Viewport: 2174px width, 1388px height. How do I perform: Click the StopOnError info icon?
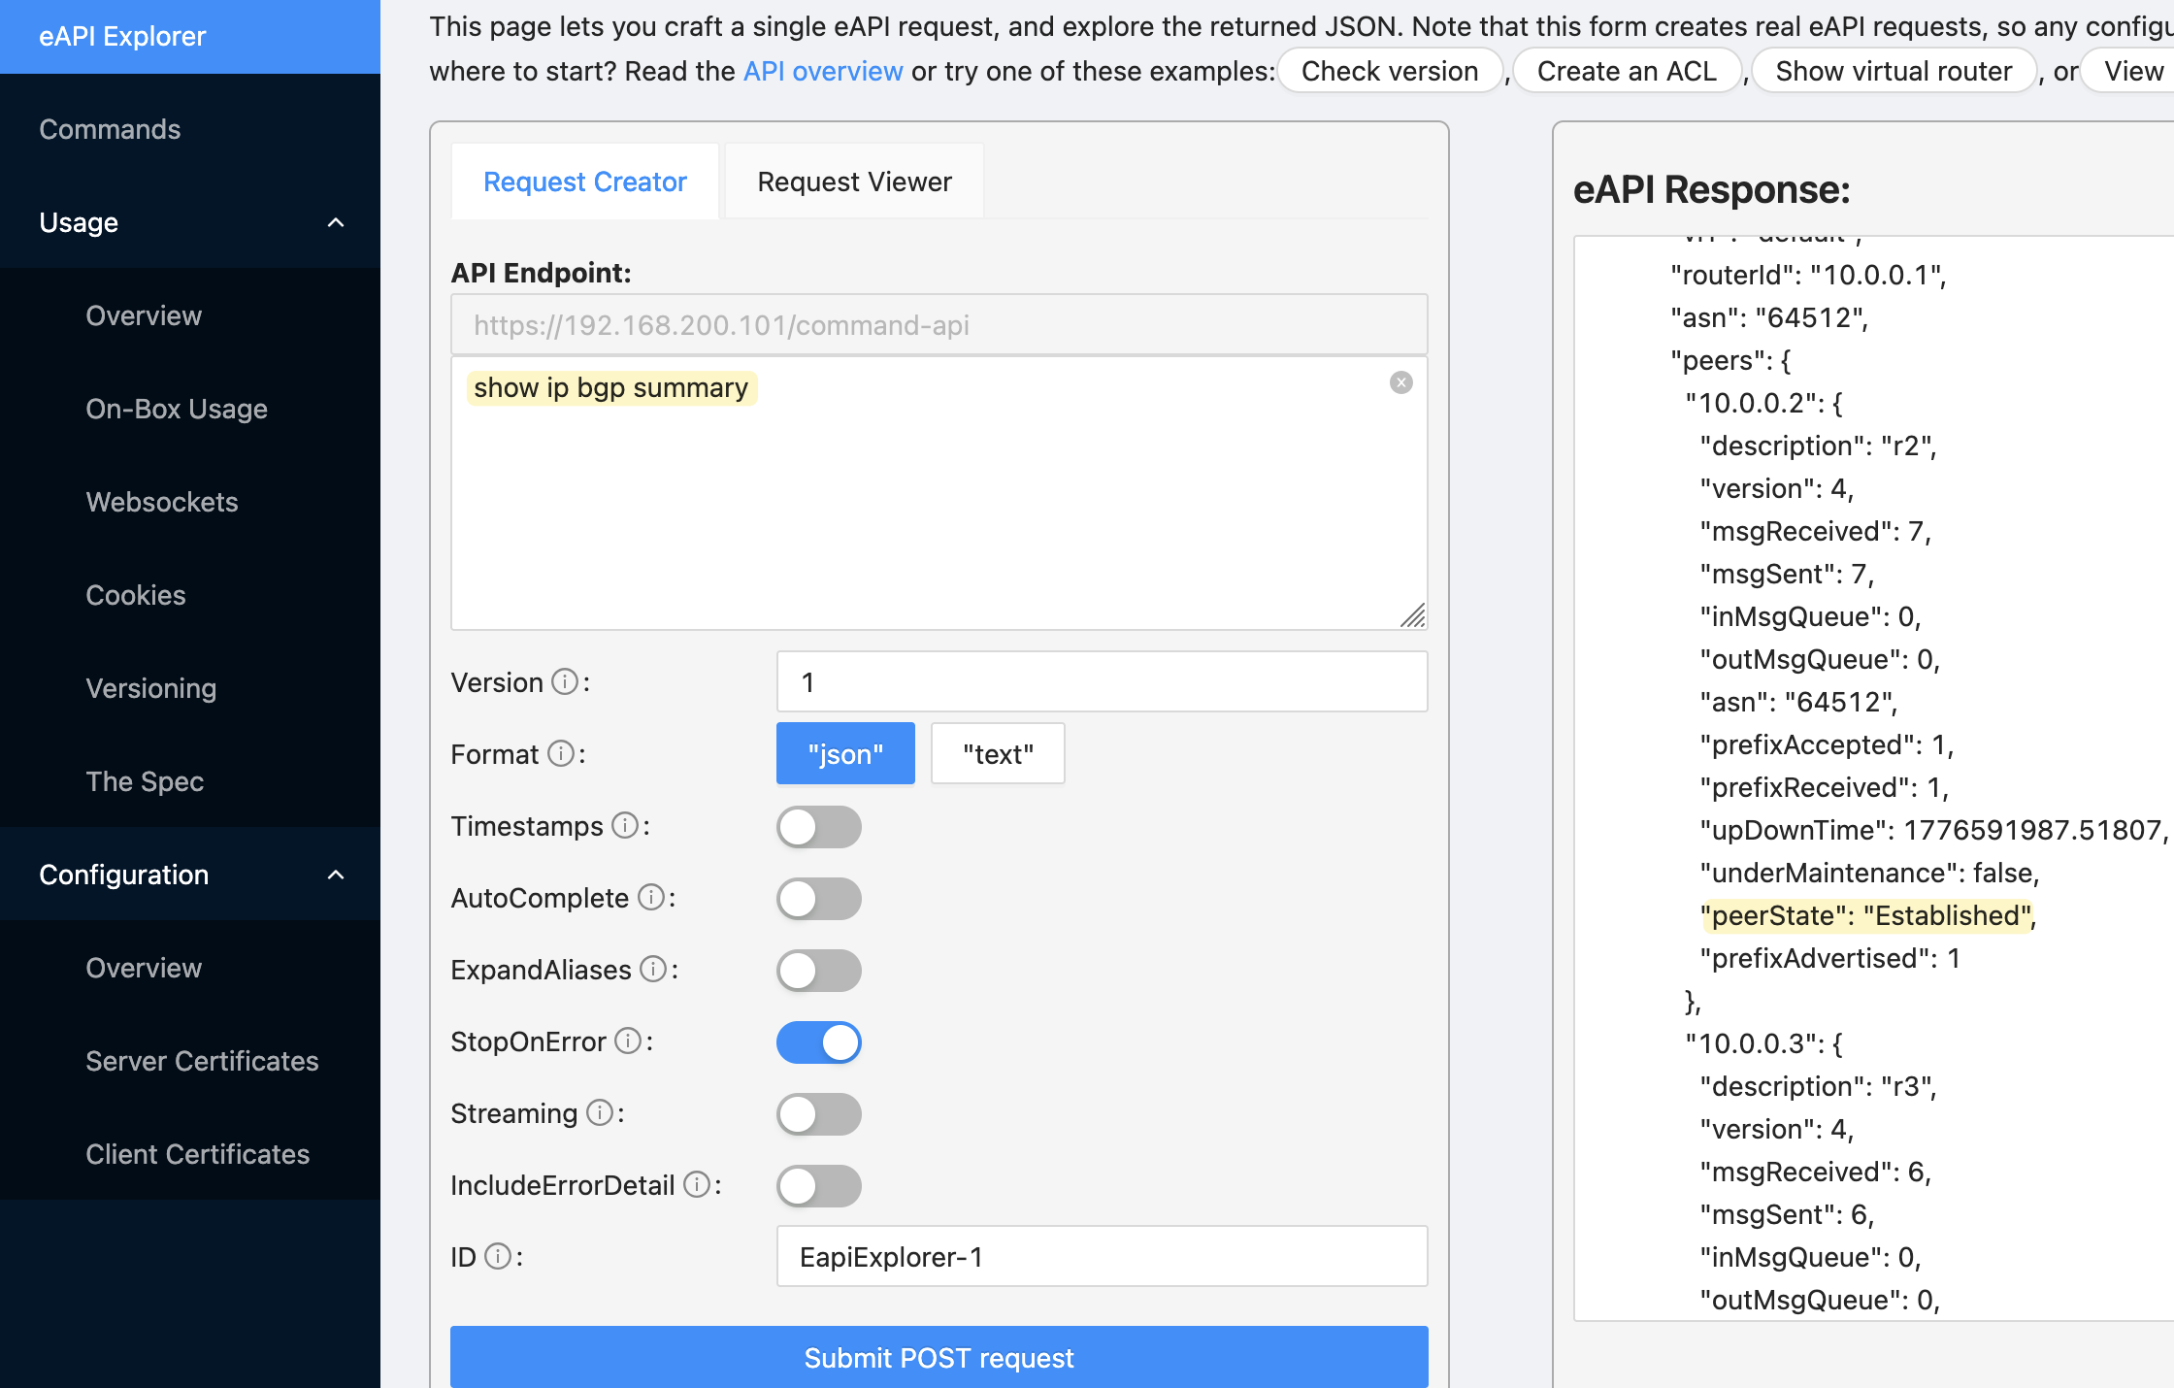(629, 1041)
